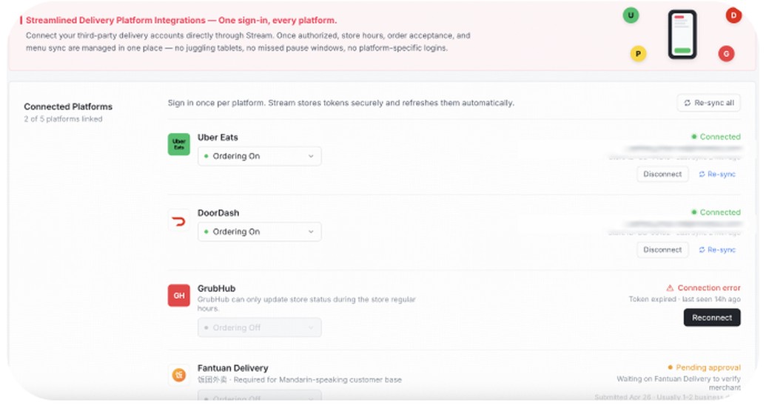Click the Uber Eats platform name
This screenshot has width=766, height=417.
tap(218, 138)
